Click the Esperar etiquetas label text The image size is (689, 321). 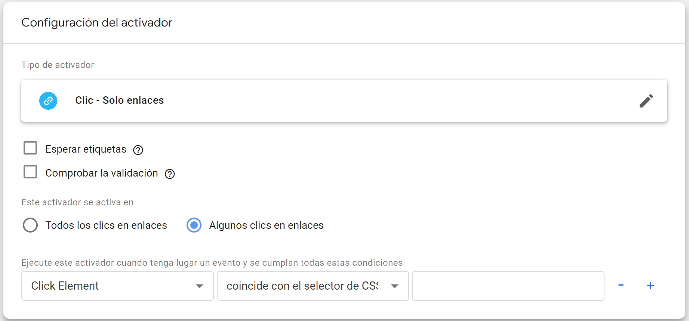click(86, 149)
